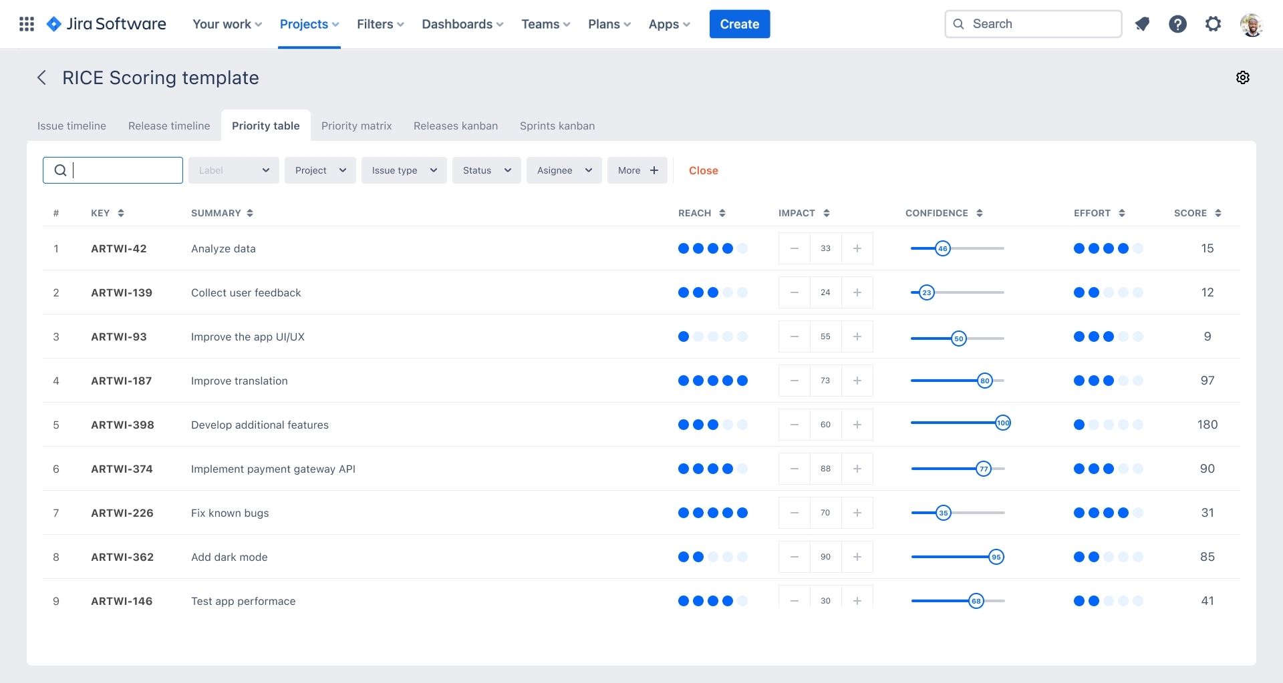Click the notifications icon in the header

click(x=1142, y=24)
